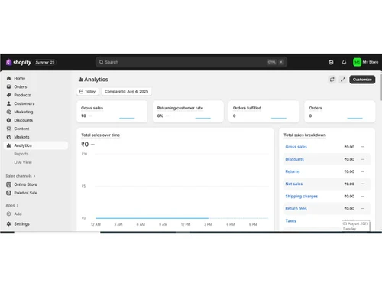Open the Orders metric card

(x=340, y=112)
